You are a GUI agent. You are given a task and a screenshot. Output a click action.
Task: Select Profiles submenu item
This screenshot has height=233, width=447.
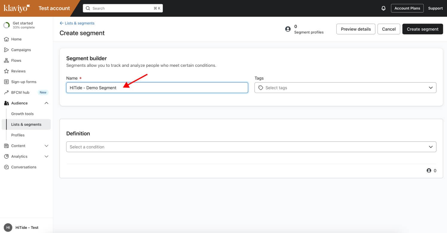(x=18, y=135)
